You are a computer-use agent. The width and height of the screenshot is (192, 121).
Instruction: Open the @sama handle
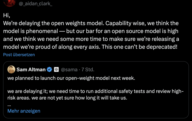69,70
